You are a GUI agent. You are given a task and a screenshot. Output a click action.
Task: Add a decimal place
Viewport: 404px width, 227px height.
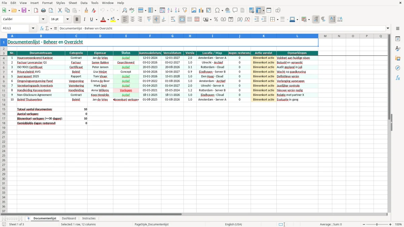pos(240,20)
